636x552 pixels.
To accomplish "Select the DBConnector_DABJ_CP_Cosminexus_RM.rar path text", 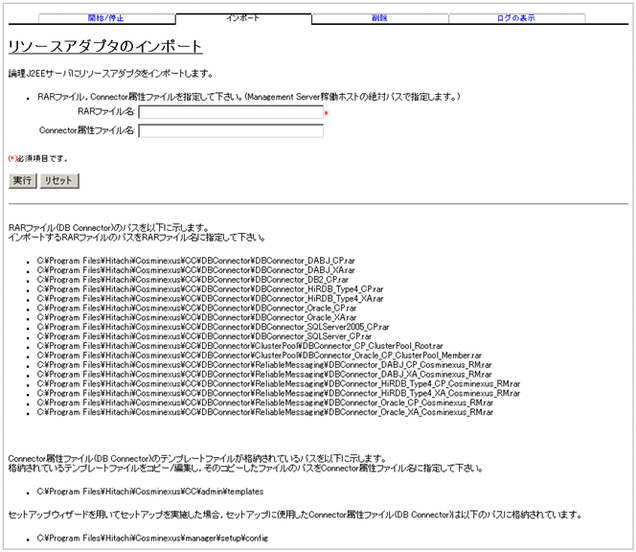I will pos(264,365).
